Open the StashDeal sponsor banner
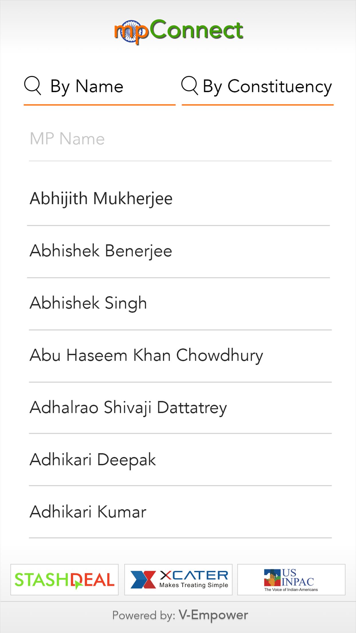The width and height of the screenshot is (356, 633). pyautogui.click(x=64, y=580)
